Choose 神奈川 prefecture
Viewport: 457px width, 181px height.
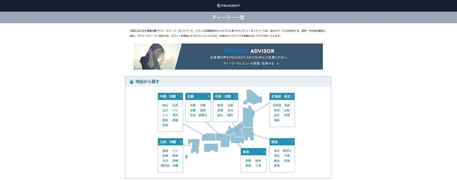tap(287, 151)
